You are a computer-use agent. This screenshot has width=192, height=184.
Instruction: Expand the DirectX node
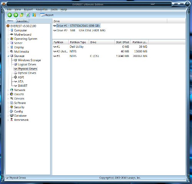(8, 94)
